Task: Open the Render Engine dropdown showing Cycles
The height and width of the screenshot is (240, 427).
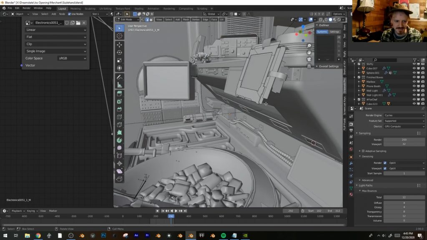Action: (404, 115)
